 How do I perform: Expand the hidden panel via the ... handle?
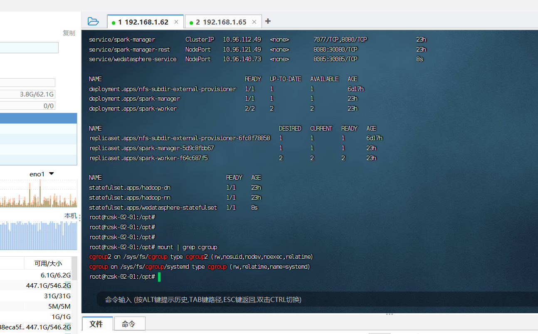coord(389,314)
